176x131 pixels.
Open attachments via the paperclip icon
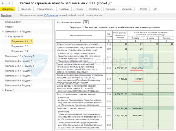point(155,9)
